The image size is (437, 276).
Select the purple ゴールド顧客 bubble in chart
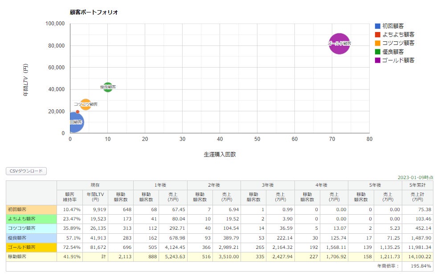[x=339, y=44]
